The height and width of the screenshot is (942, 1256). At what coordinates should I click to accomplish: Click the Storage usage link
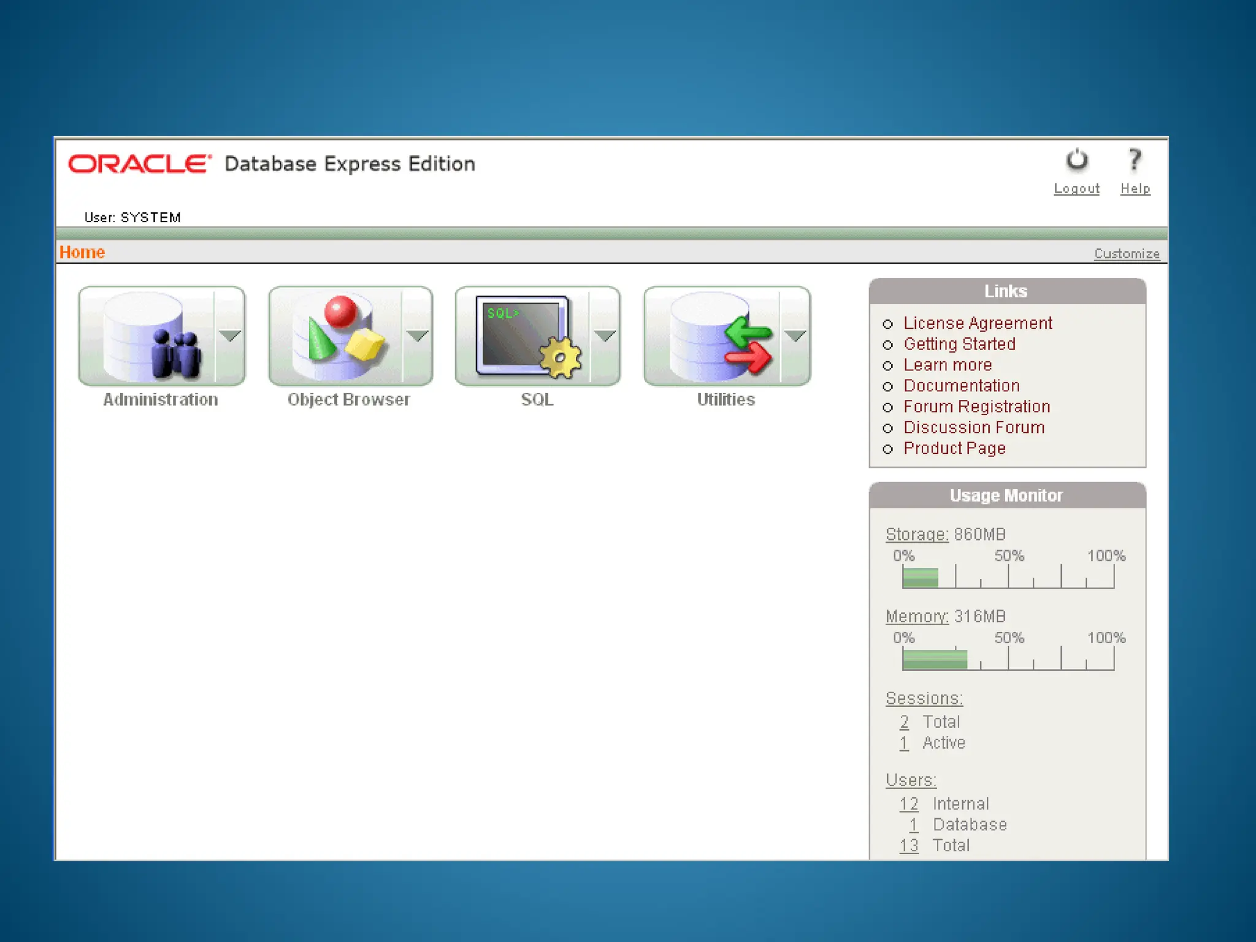pyautogui.click(x=917, y=535)
